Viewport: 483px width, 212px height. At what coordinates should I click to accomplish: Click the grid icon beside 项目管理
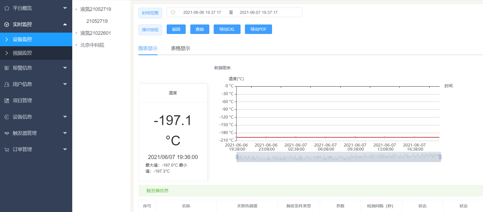(x=7, y=101)
